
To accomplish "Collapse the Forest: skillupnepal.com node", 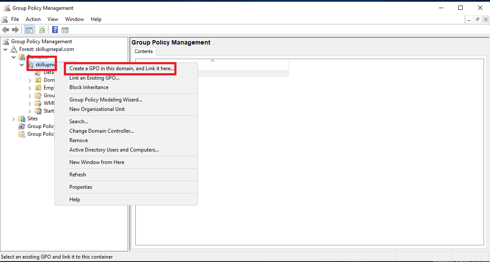I will click(5, 49).
